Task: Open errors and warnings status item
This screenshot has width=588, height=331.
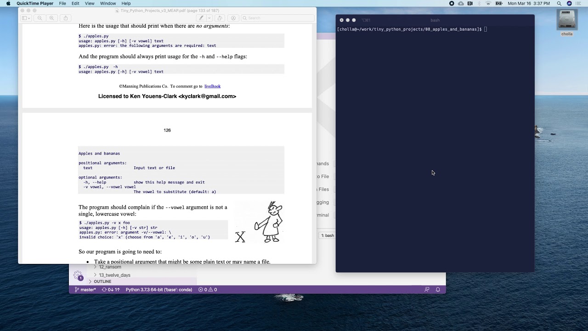Action: tap(208, 290)
